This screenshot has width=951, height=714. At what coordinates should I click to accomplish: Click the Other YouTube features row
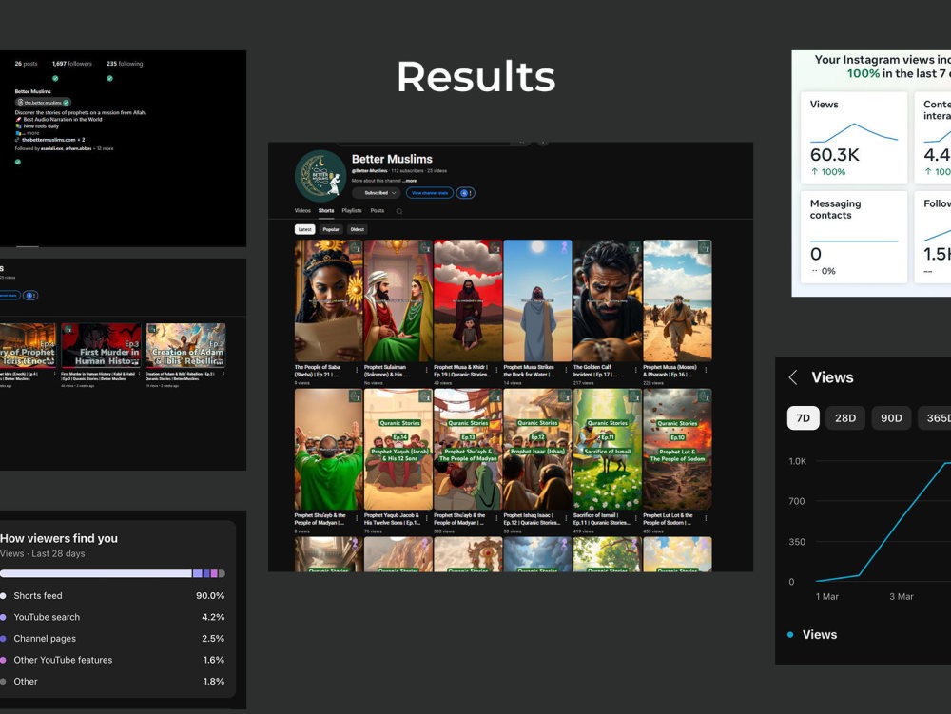tap(112, 660)
